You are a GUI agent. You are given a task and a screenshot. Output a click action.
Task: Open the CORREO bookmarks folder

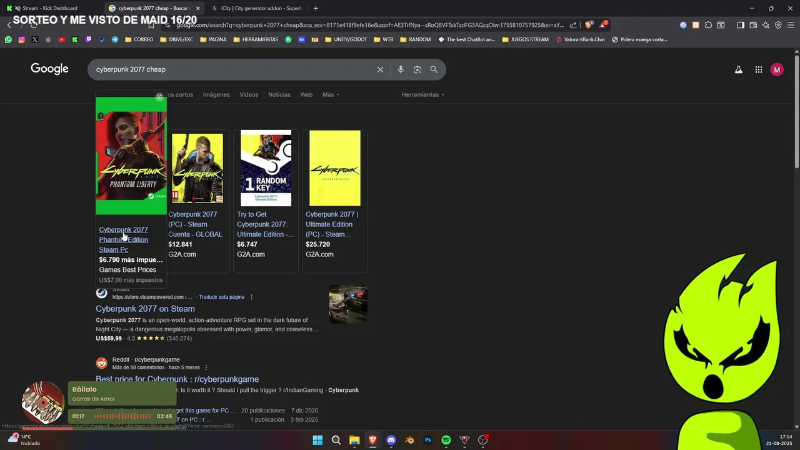coord(139,39)
